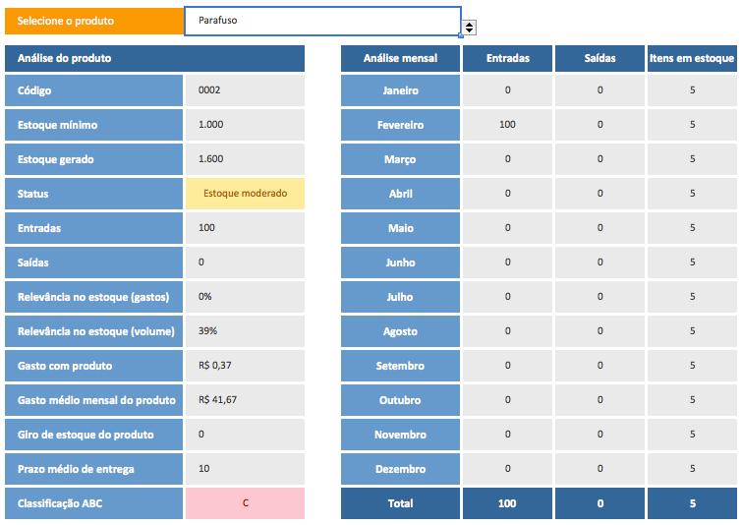This screenshot has height=525, width=742.
Task: Click the Estoque mínimo value 1.000
Action: coord(245,126)
